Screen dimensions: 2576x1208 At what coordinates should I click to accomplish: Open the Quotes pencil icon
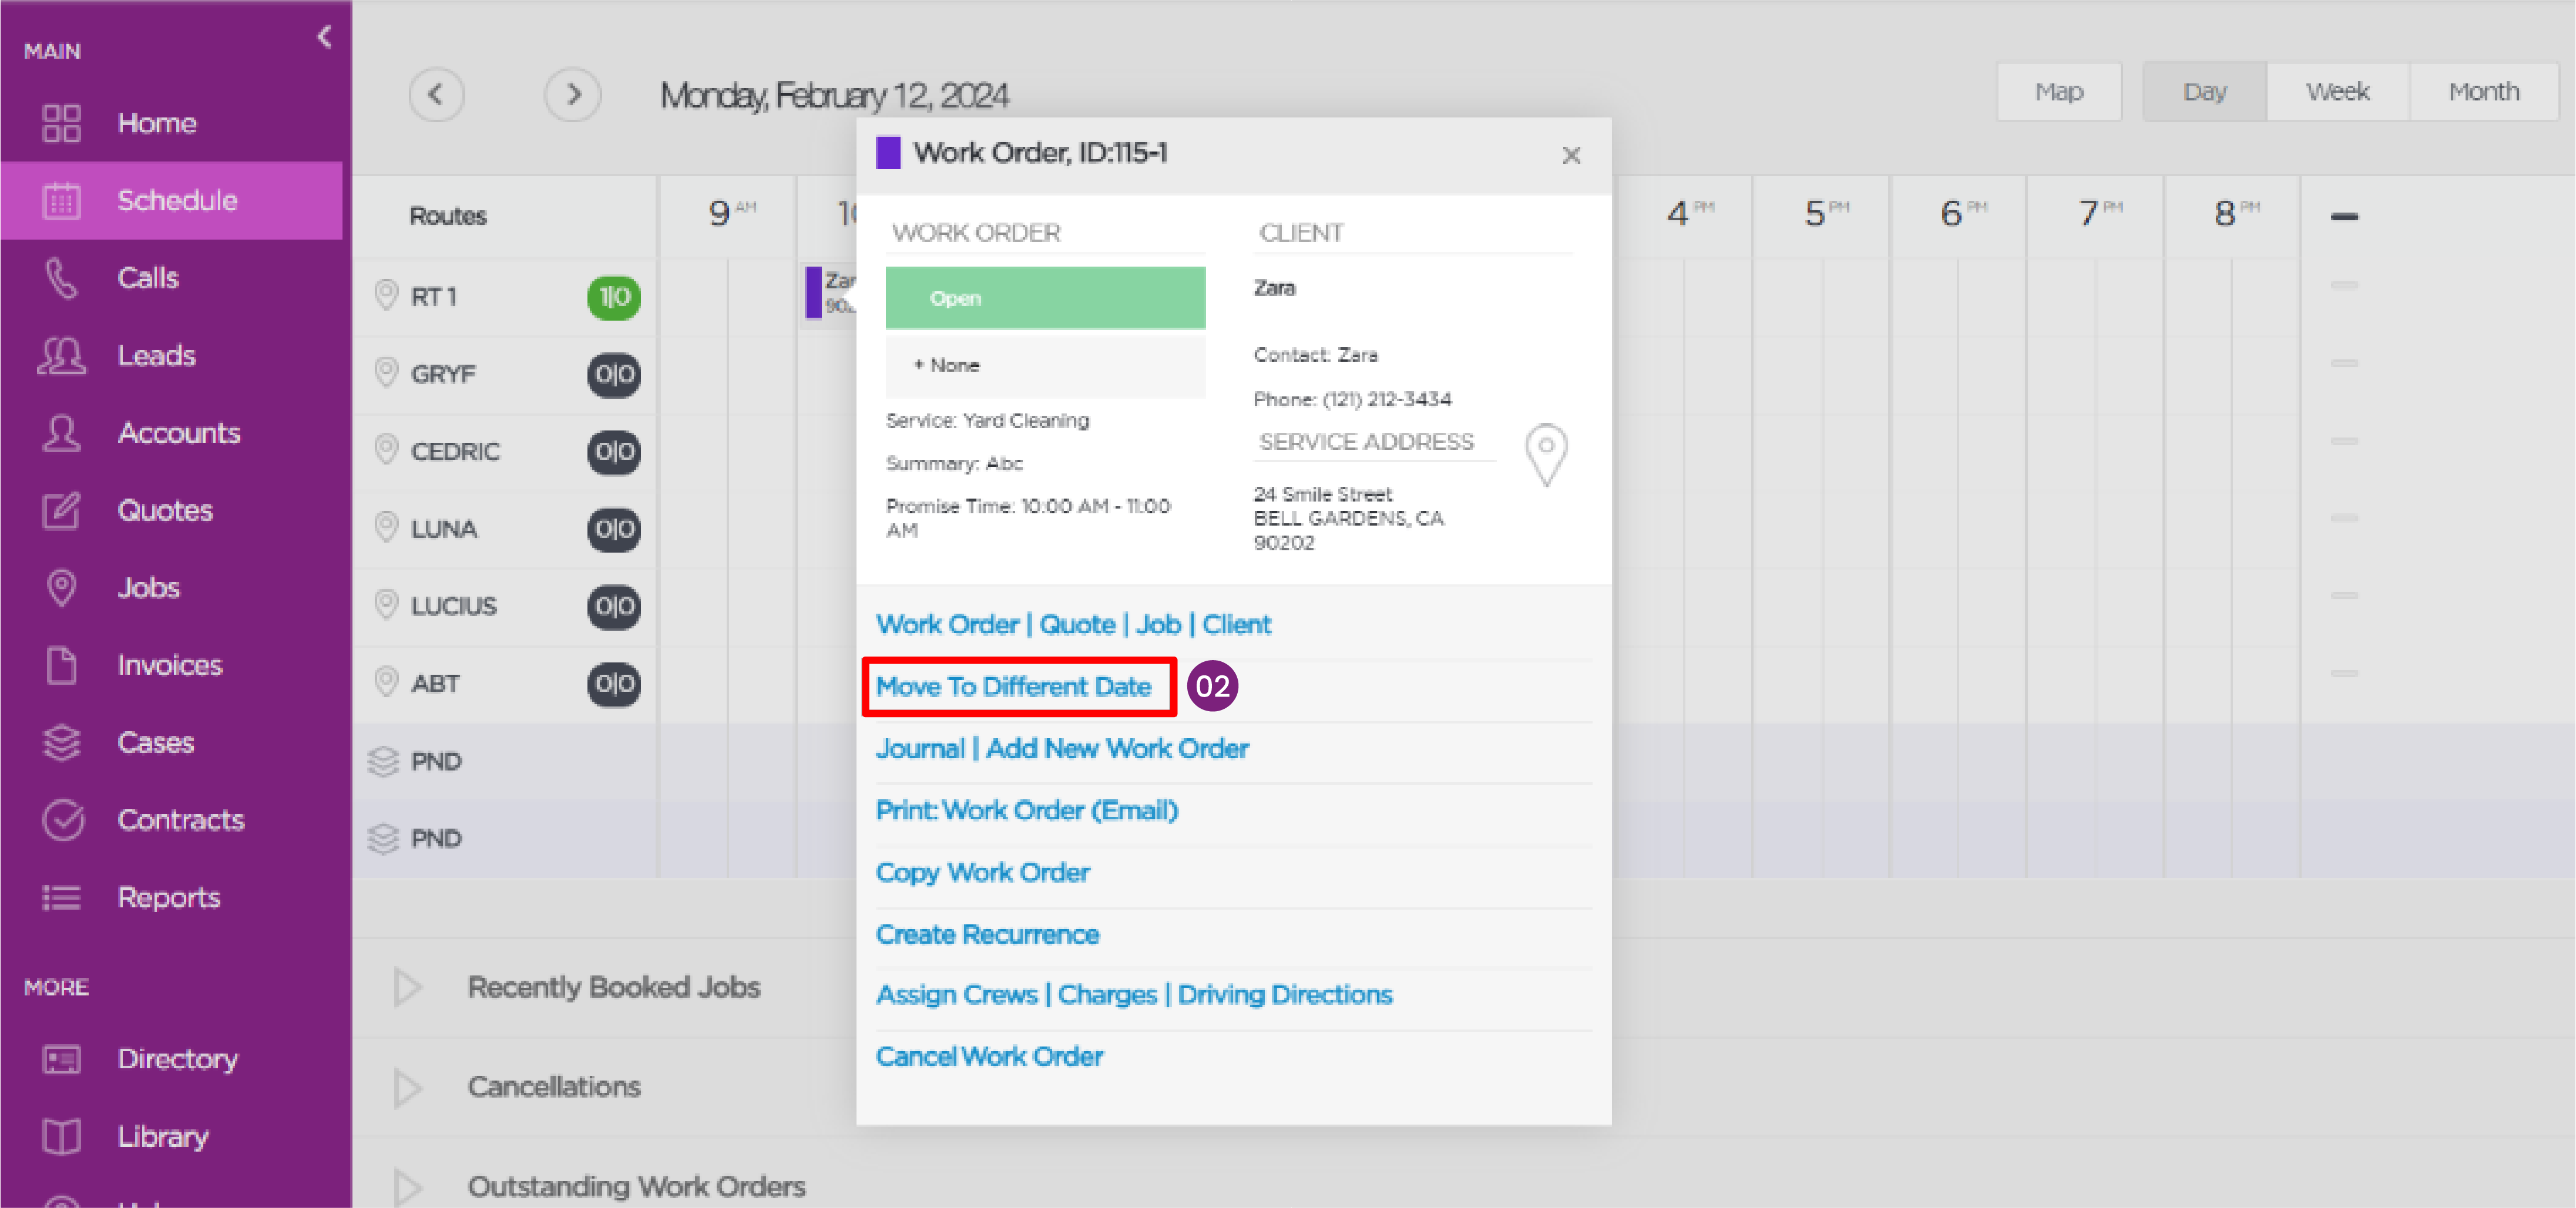tap(61, 510)
